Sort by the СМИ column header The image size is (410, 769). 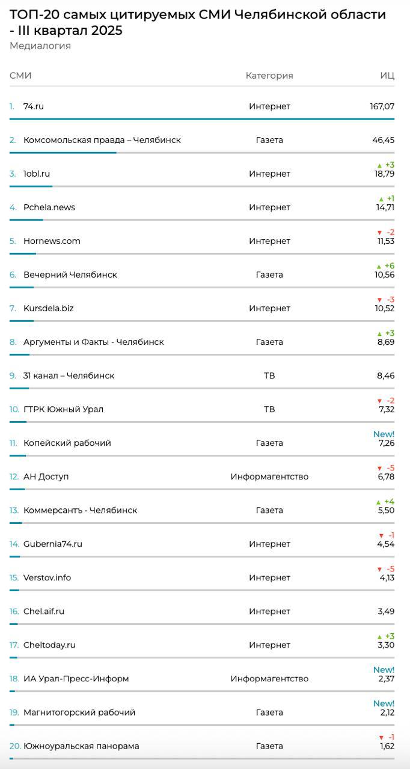(x=20, y=76)
